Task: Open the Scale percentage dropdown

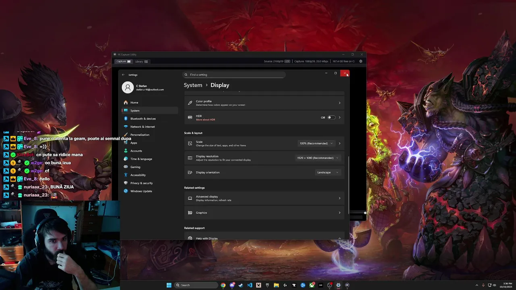Action: 316,143
